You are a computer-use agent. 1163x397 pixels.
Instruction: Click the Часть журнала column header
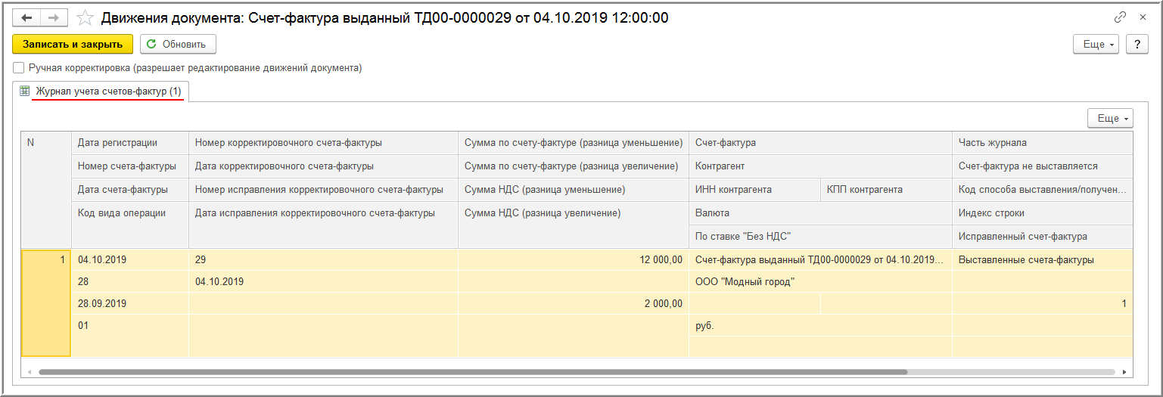[992, 143]
